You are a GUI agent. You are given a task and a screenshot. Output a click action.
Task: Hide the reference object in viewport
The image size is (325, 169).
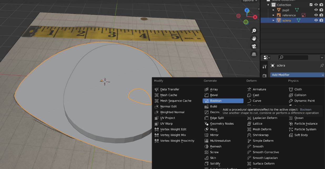click(x=316, y=15)
